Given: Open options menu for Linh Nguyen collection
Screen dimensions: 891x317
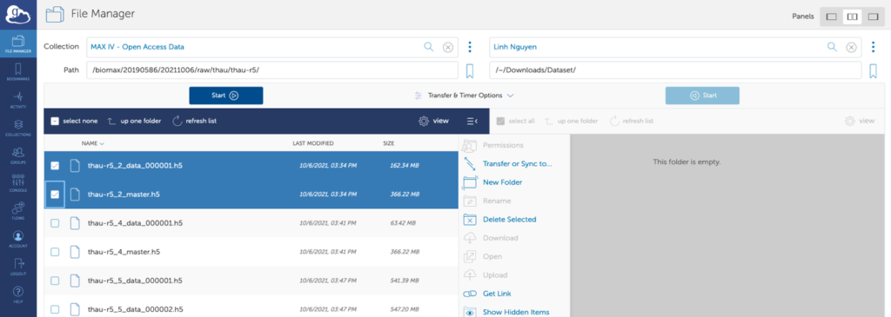Looking at the screenshot, I should click(x=873, y=47).
